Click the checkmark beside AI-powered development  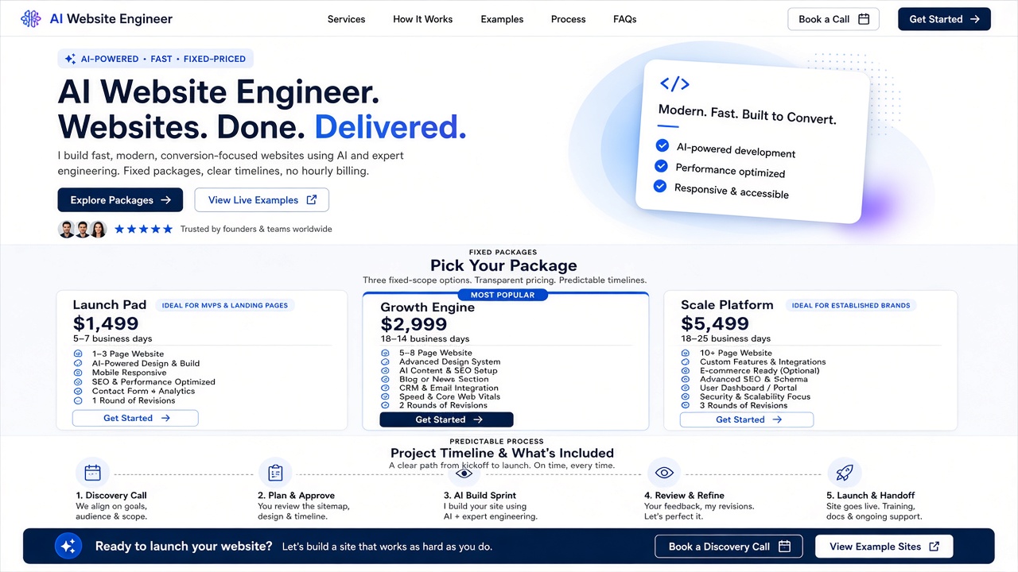tap(662, 145)
